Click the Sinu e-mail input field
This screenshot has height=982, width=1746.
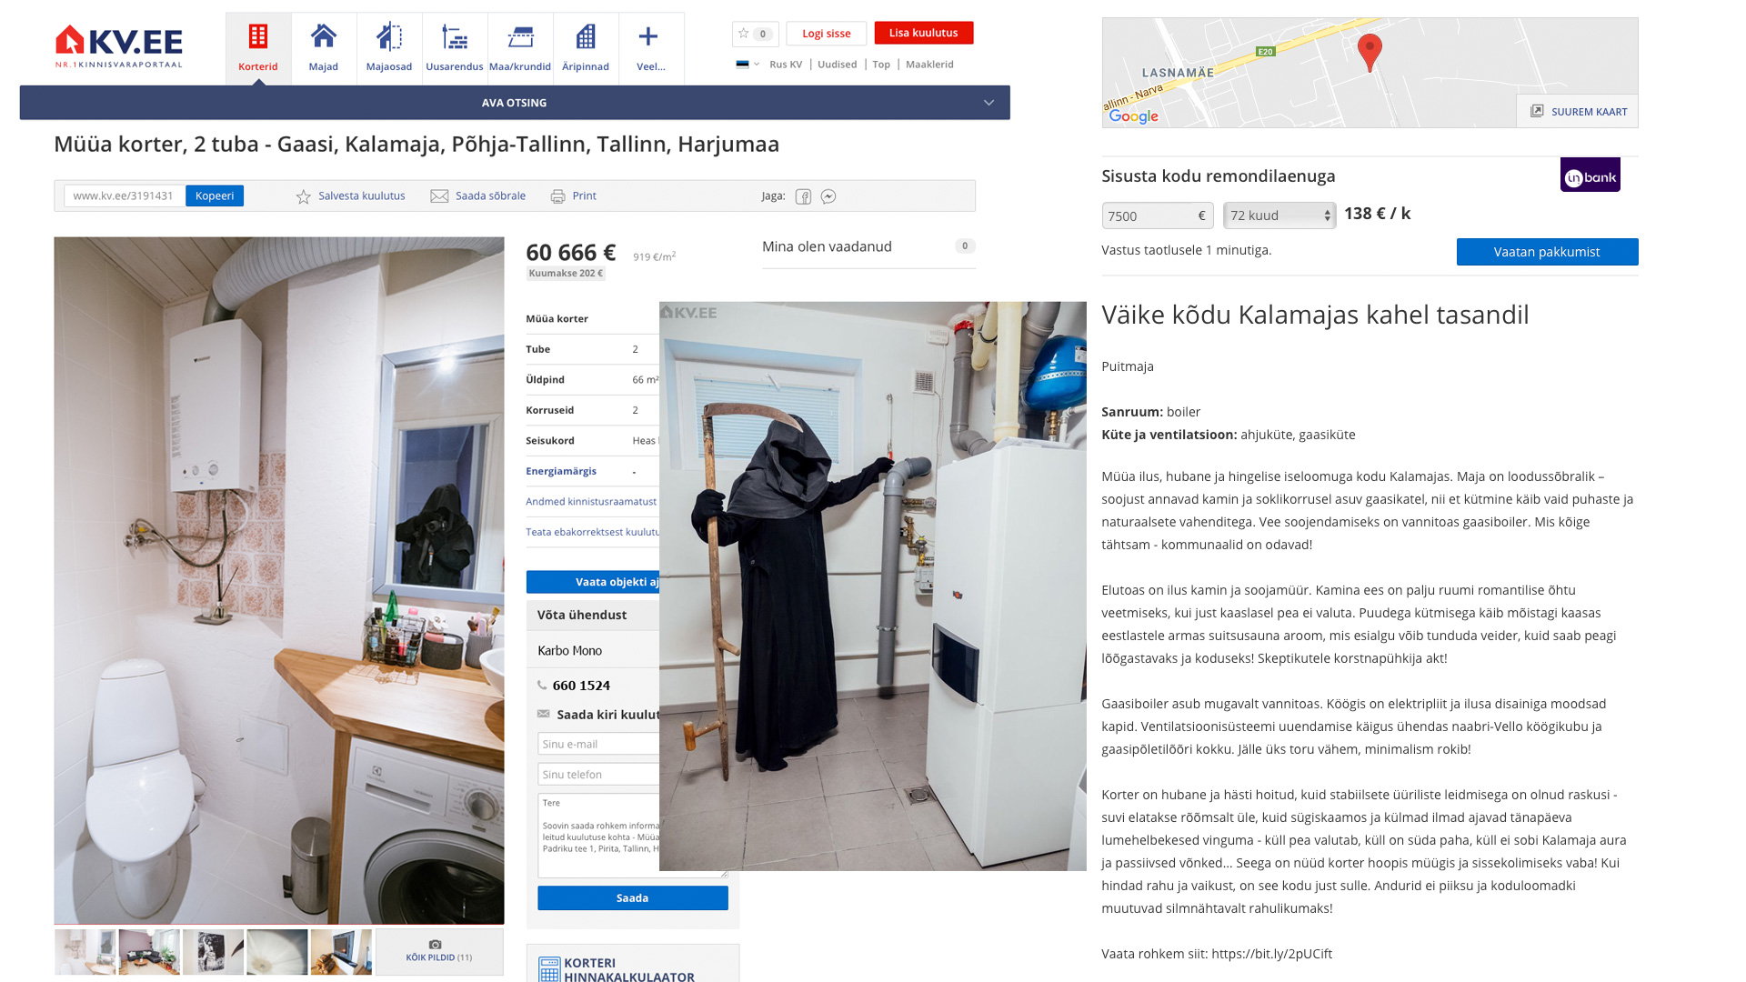tap(597, 744)
